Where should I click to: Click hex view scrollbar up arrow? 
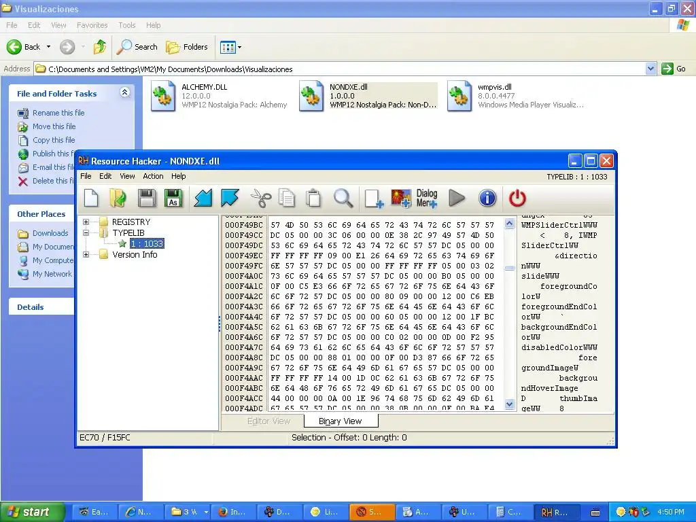coord(510,223)
